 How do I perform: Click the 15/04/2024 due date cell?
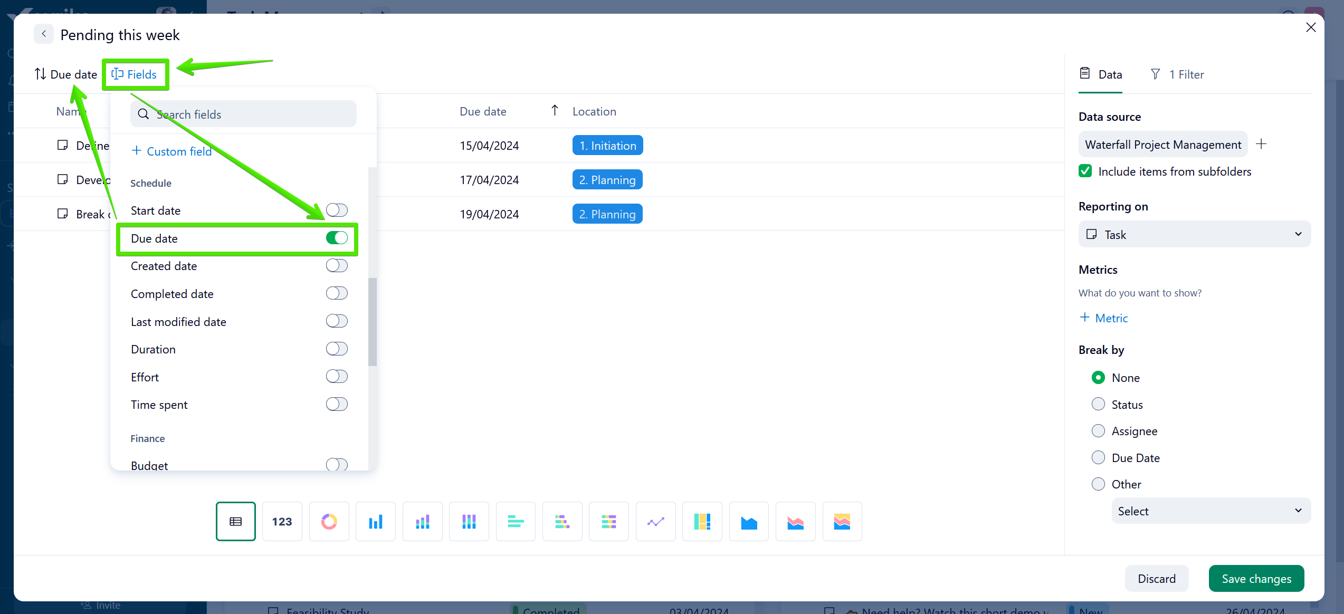tap(489, 145)
